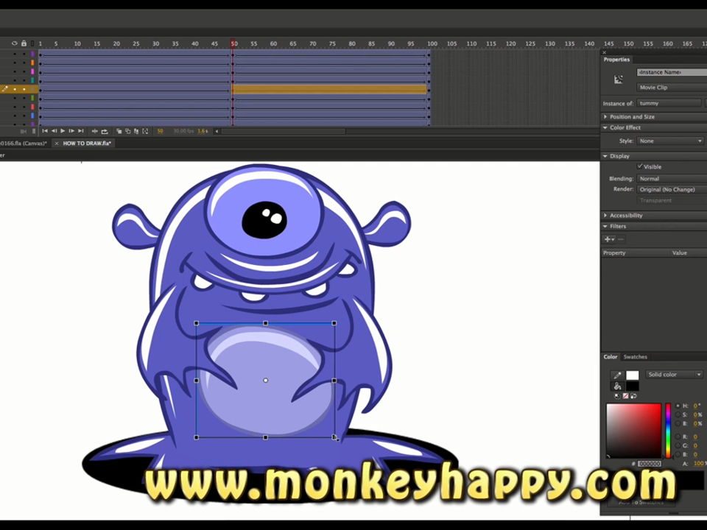Collapse the Display section

[x=605, y=156]
